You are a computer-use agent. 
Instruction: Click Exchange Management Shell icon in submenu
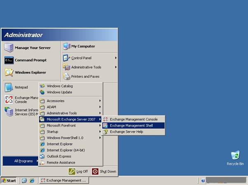[x=105, y=126]
